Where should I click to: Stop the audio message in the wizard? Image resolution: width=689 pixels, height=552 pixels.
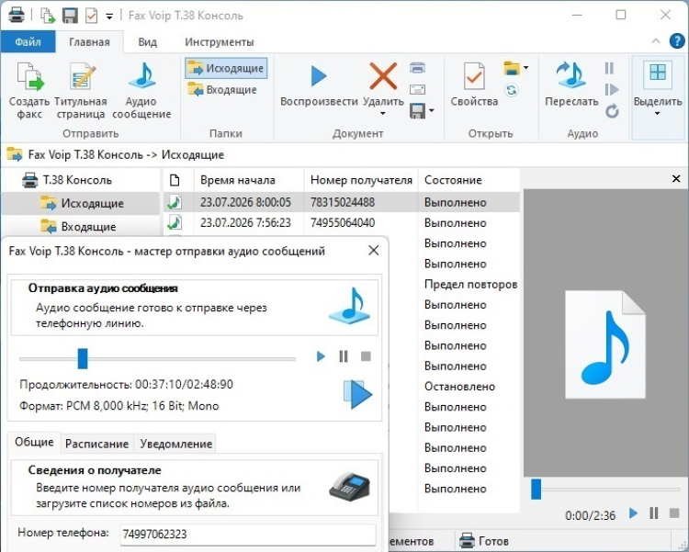366,356
